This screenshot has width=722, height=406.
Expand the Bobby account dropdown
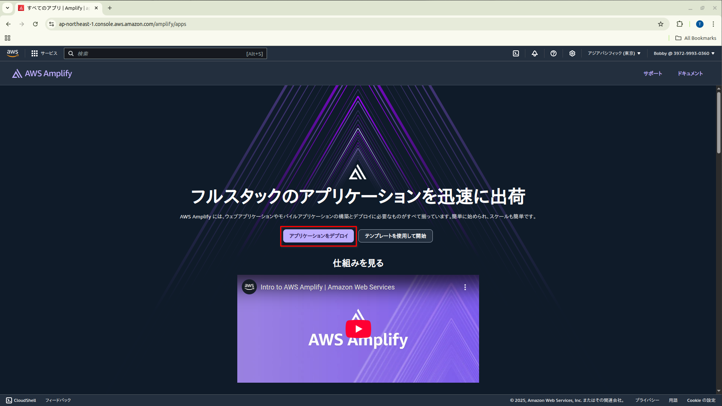pos(684,53)
